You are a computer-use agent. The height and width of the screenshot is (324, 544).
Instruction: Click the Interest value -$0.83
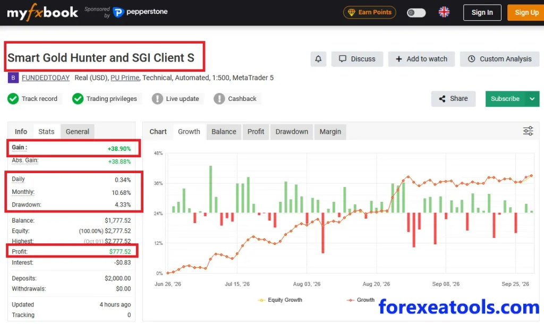123,262
